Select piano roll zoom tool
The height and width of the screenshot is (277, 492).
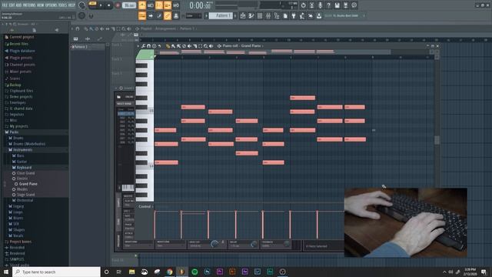click(205, 46)
